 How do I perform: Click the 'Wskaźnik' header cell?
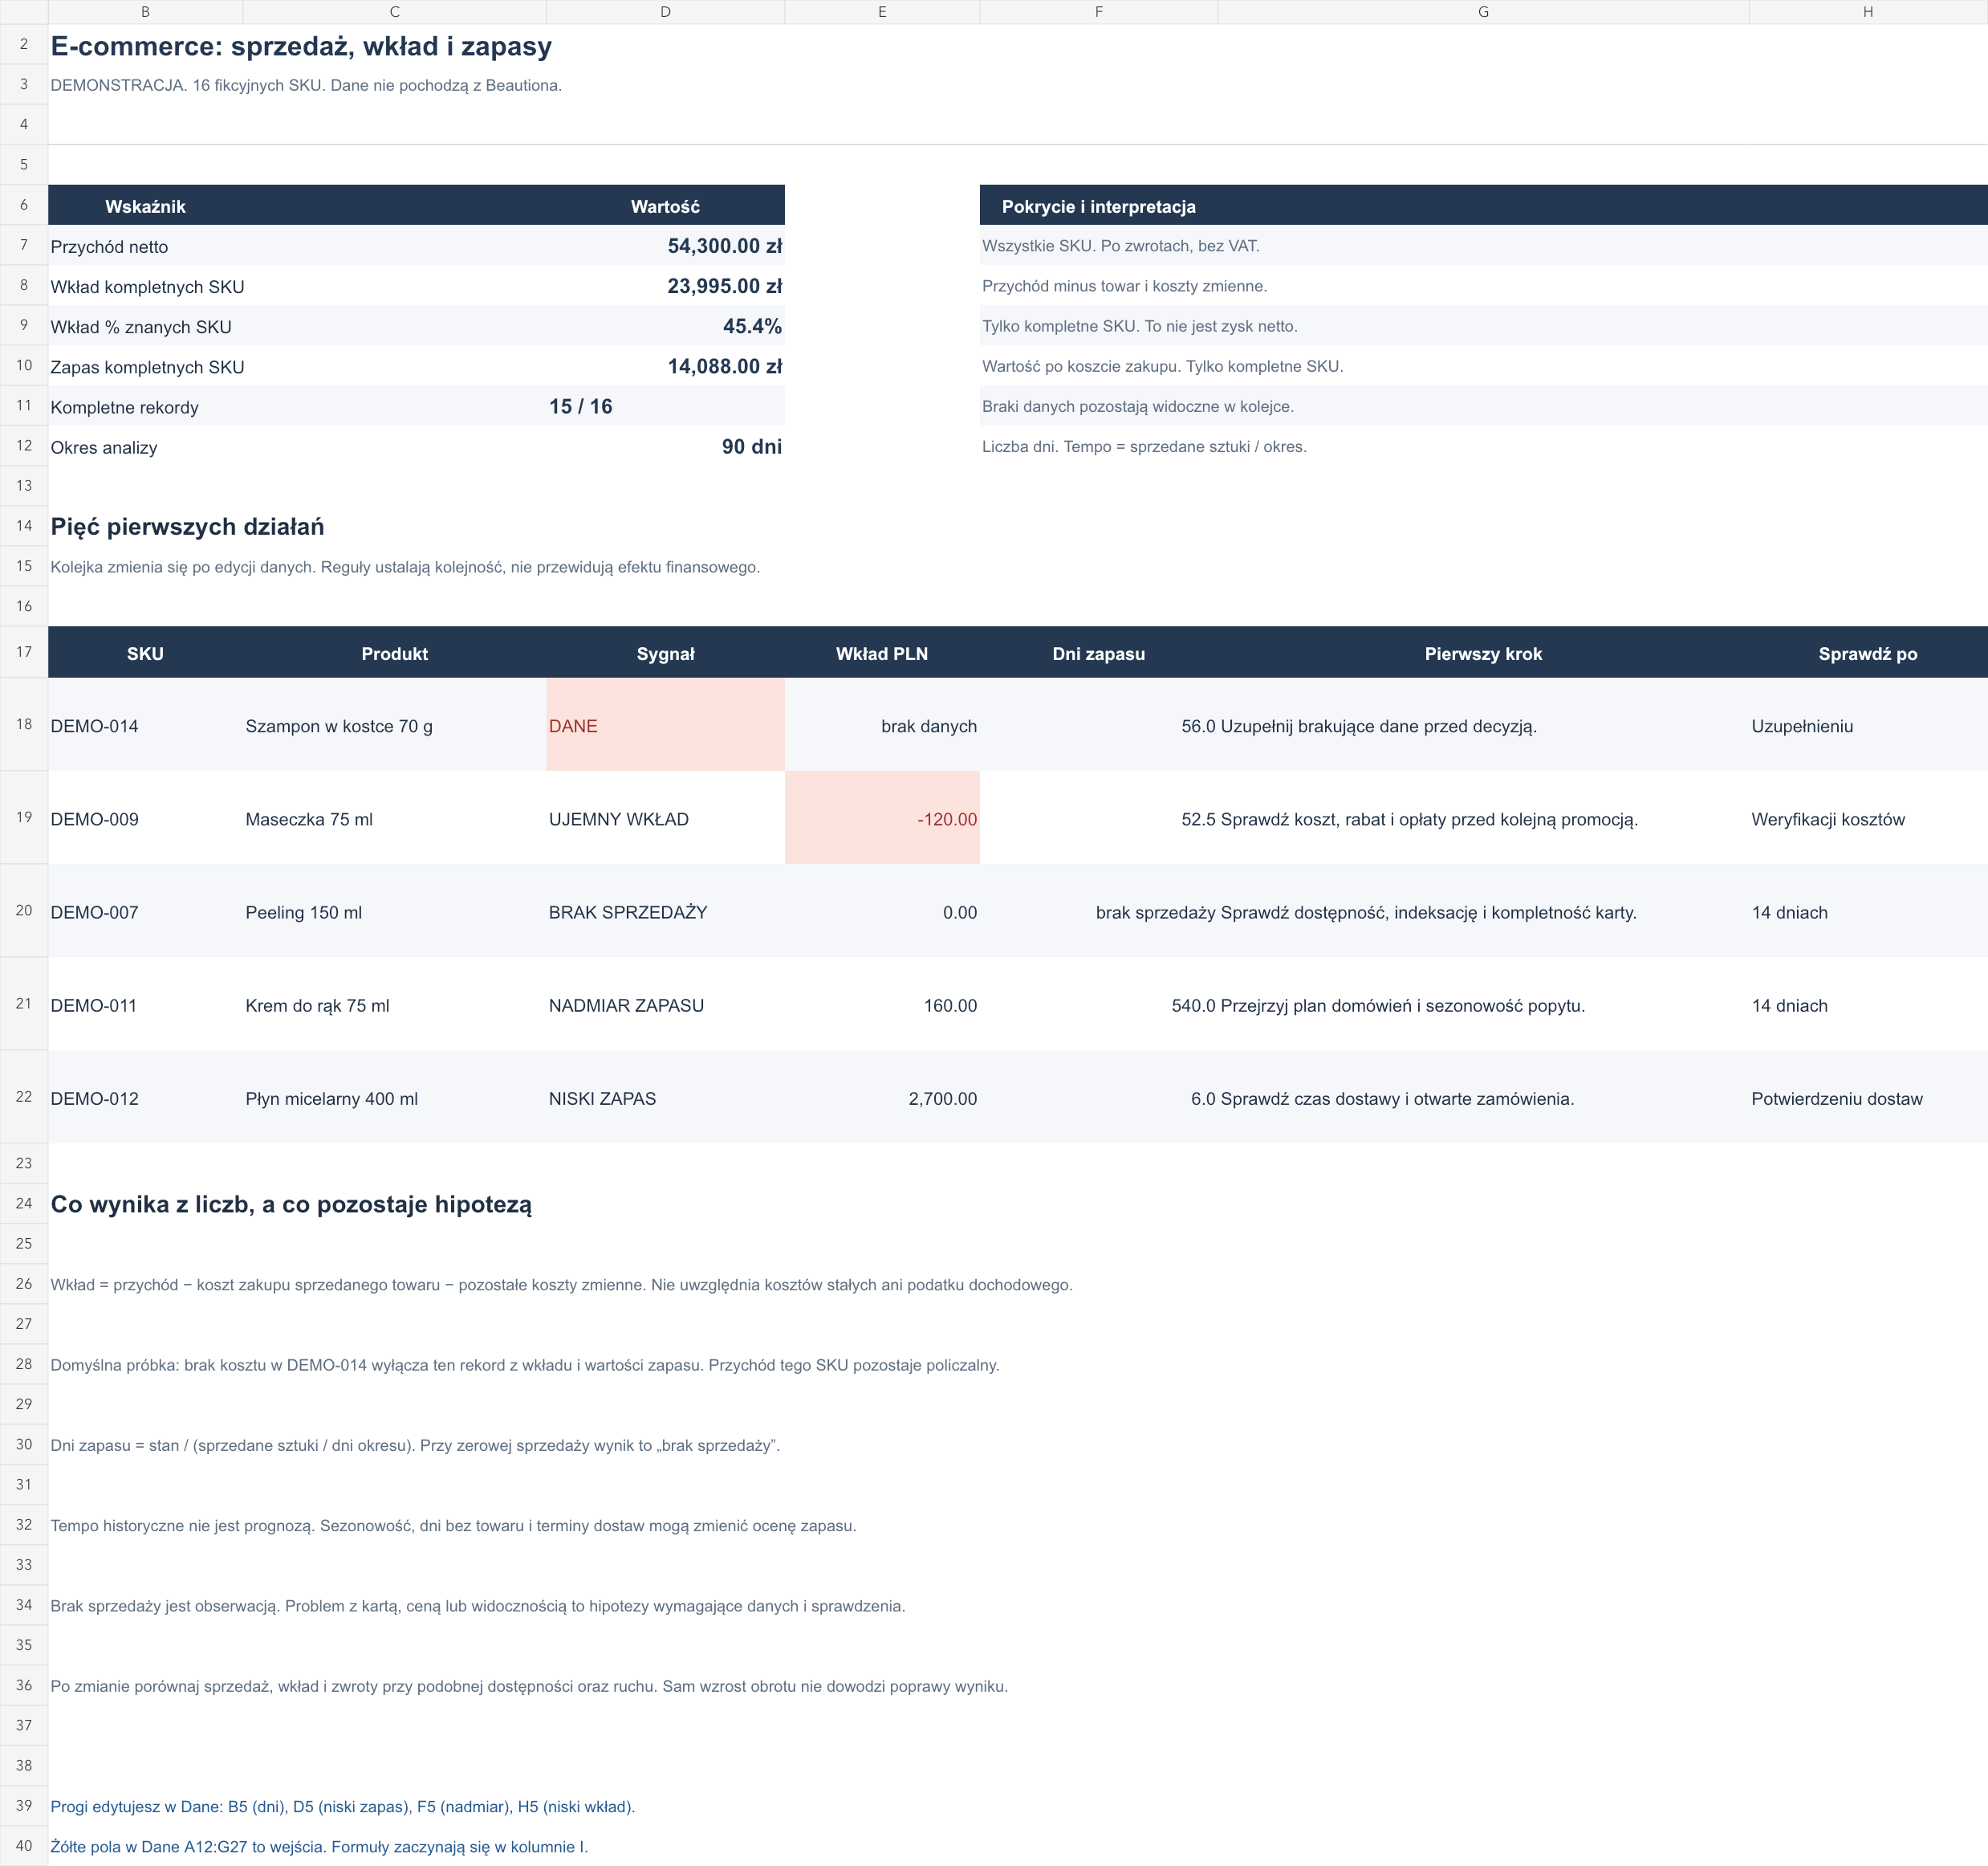pyautogui.click(x=145, y=206)
